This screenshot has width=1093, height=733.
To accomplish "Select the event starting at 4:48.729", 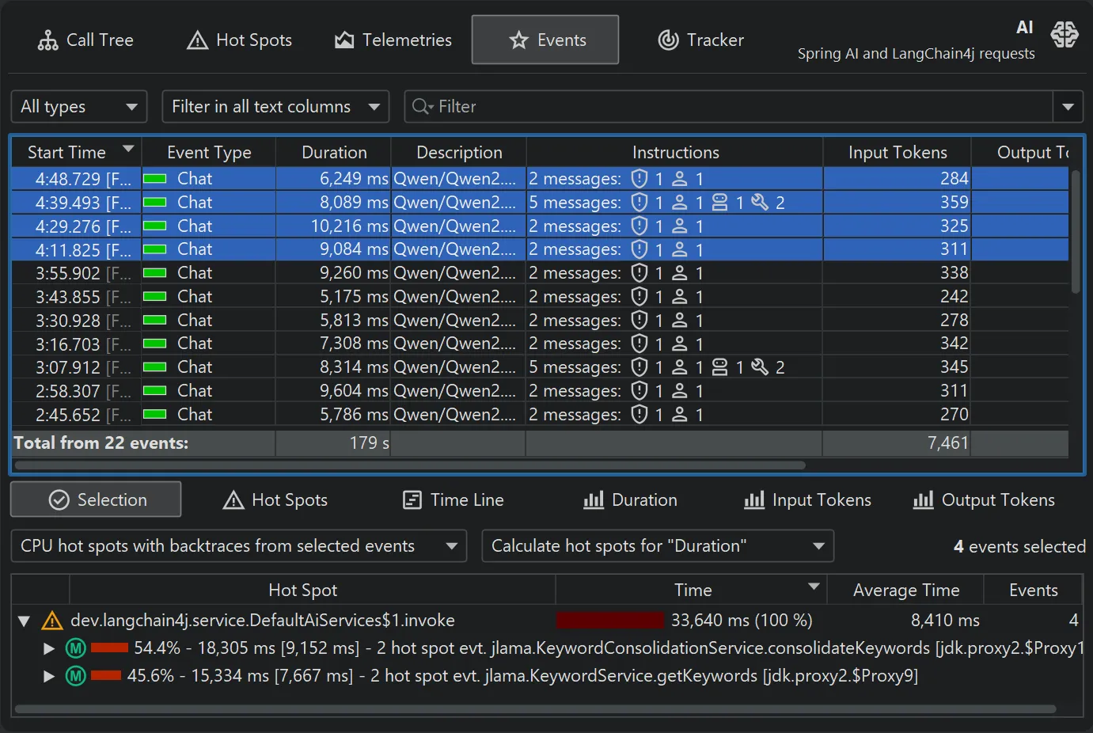I will [540, 178].
